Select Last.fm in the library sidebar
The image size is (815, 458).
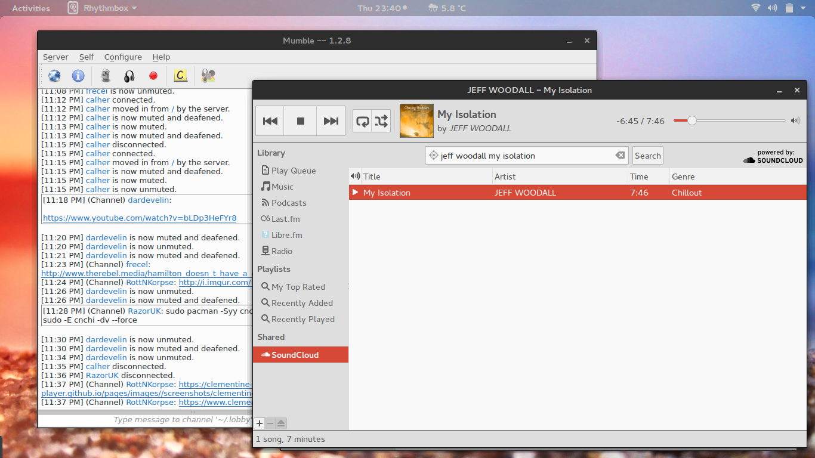click(x=280, y=219)
